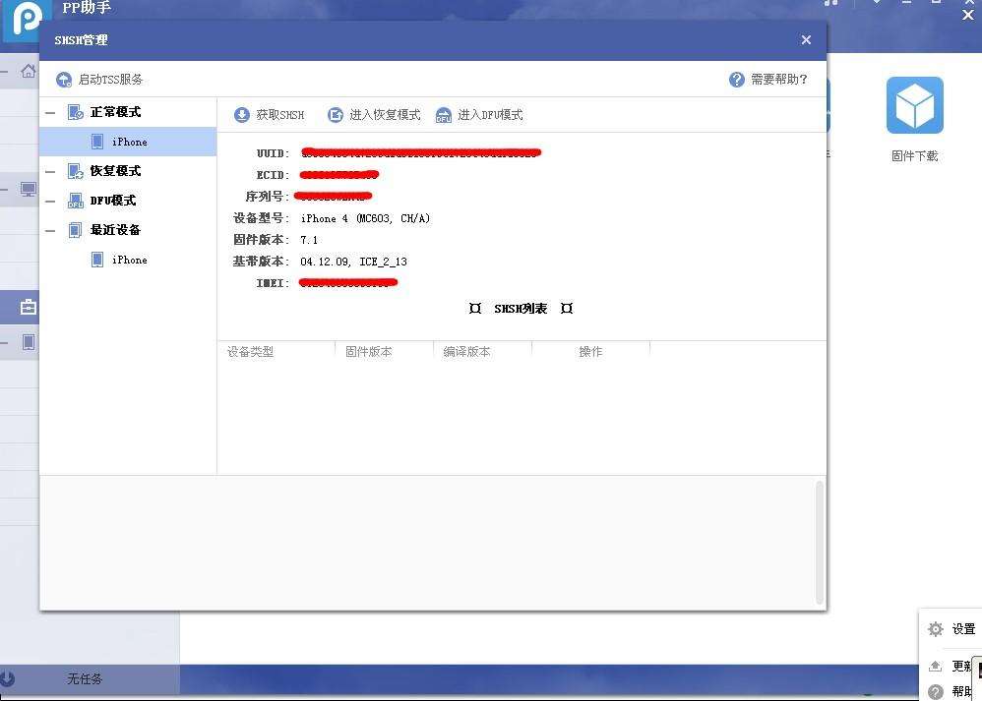Click 固件下载 label in PP助手 window
982x701 pixels.
click(915, 156)
